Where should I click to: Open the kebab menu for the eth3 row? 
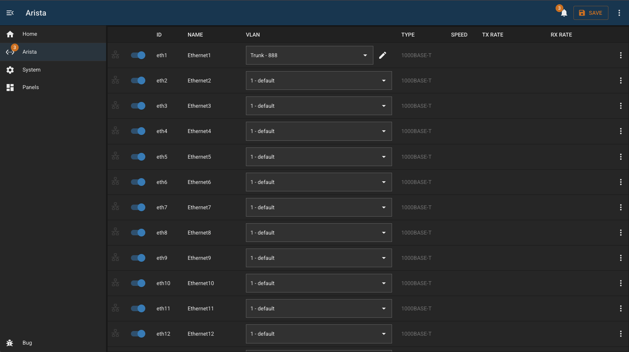tap(620, 105)
